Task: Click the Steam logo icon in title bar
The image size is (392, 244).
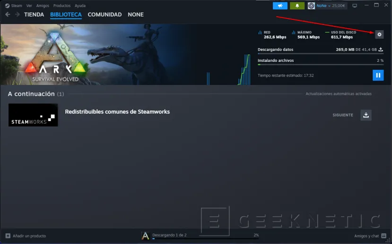Action: click(7, 6)
